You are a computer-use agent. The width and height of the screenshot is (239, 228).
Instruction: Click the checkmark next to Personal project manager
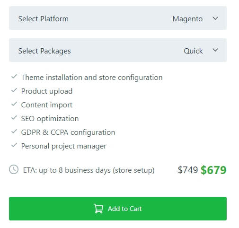tap(14, 145)
